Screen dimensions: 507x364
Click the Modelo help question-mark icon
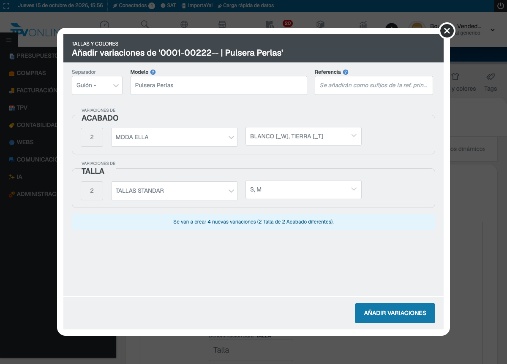coord(153,72)
